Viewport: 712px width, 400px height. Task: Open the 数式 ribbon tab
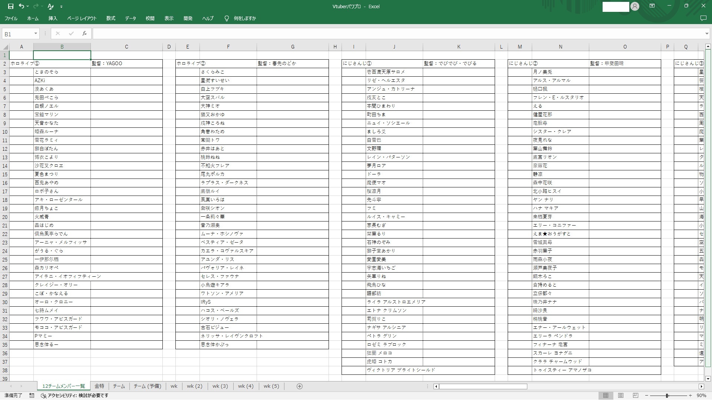(111, 18)
